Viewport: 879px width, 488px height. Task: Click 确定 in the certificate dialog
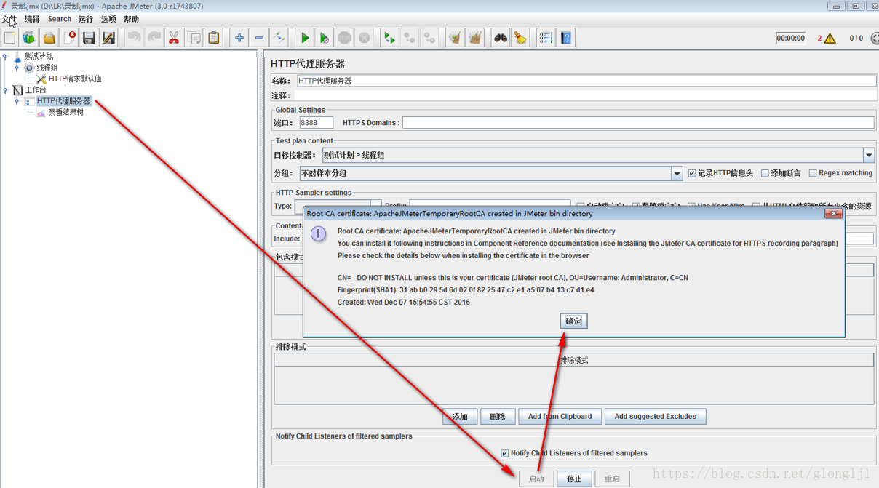pos(573,321)
